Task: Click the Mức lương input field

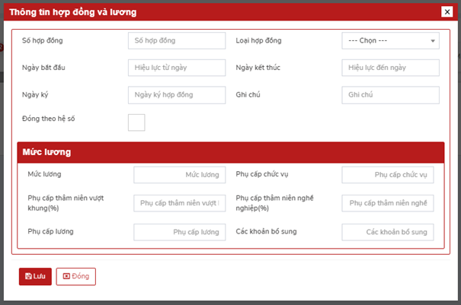Action: coord(179,175)
